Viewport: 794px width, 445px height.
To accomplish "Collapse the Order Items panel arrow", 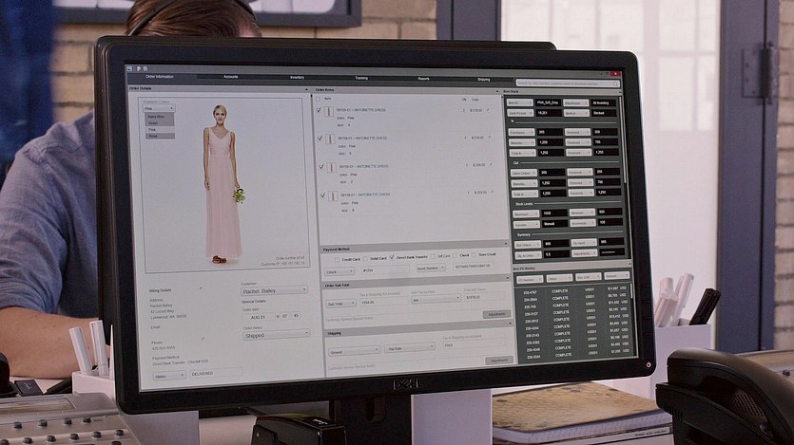I will (497, 91).
